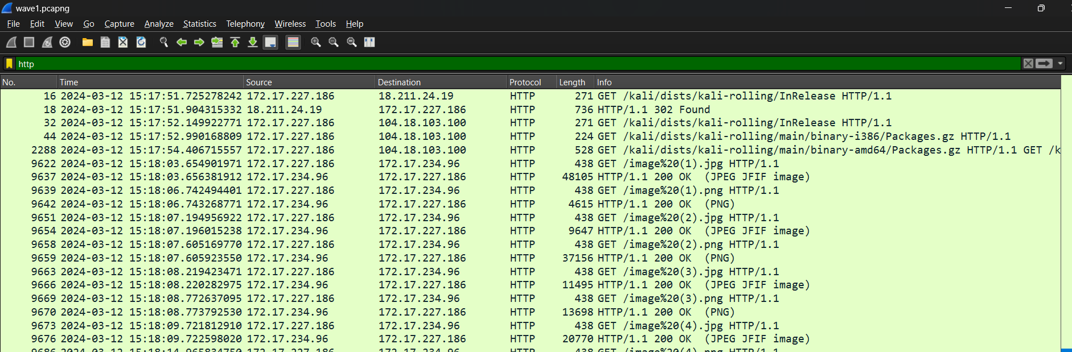
Task: Open a capture file with folder icon
Action: pyautogui.click(x=87, y=42)
